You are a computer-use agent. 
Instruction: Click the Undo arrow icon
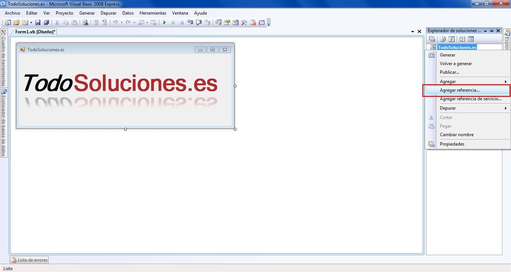coord(115,22)
